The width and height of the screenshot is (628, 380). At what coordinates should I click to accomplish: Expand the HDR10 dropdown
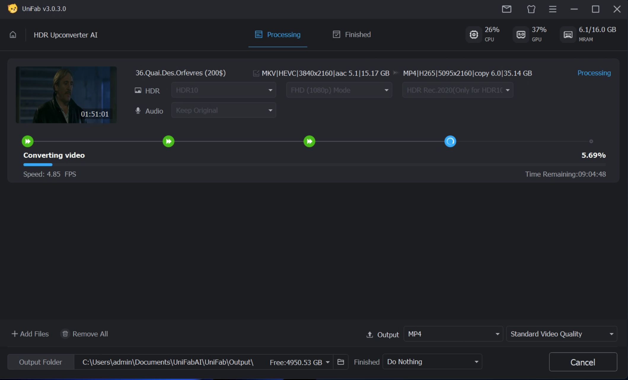pos(224,90)
